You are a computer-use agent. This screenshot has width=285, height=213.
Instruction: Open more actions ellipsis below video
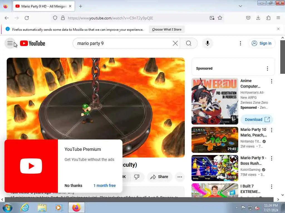pyautogui.click(x=180, y=177)
